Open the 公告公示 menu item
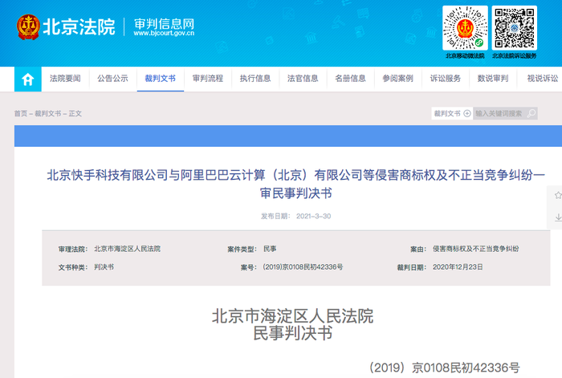The height and width of the screenshot is (378, 562). tap(112, 79)
